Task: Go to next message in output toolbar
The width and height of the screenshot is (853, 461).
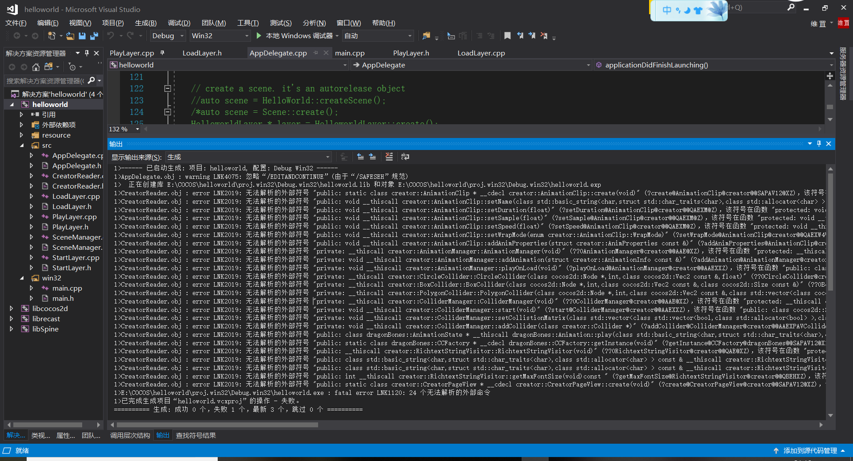Action: [372, 157]
